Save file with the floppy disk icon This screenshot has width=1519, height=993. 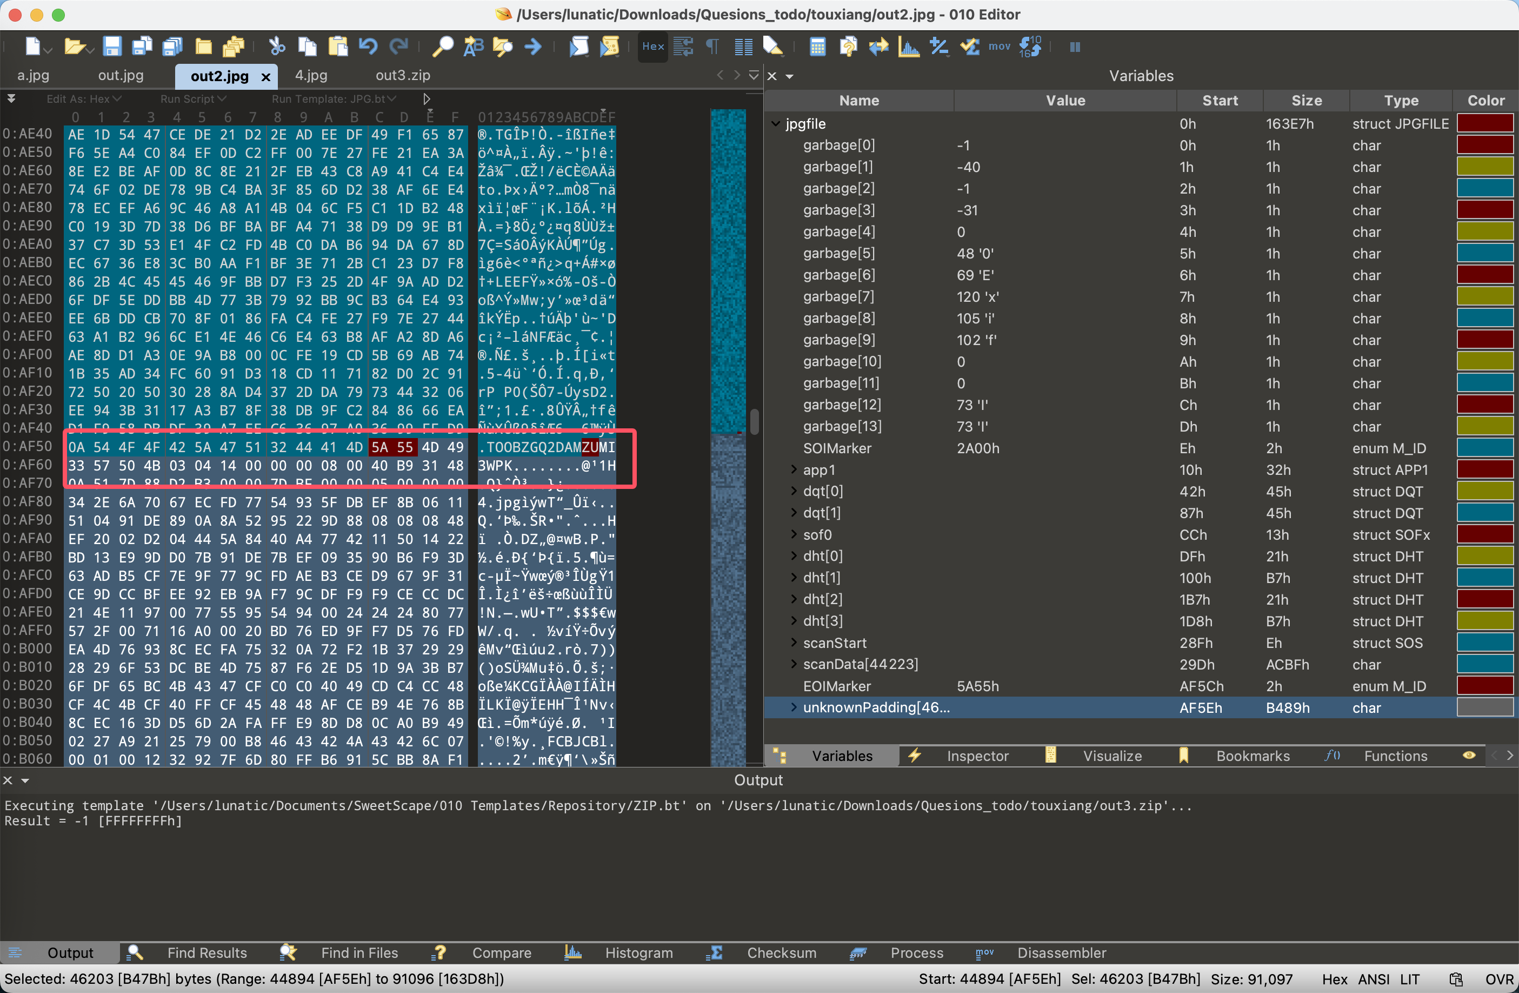pyautogui.click(x=112, y=46)
